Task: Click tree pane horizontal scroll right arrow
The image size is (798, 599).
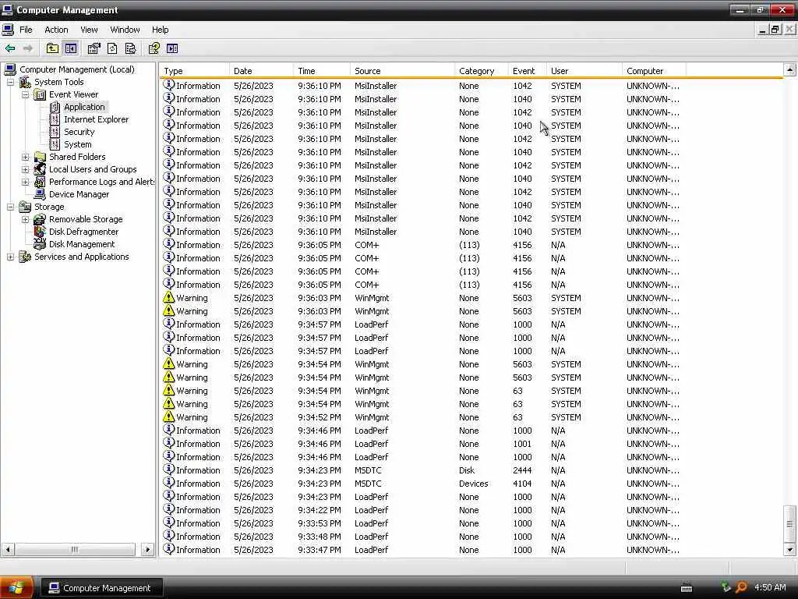Action: pyautogui.click(x=147, y=550)
